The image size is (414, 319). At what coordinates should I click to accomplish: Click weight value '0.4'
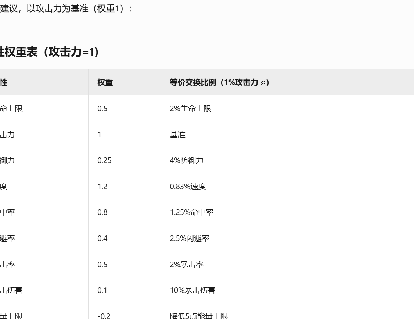(x=102, y=238)
